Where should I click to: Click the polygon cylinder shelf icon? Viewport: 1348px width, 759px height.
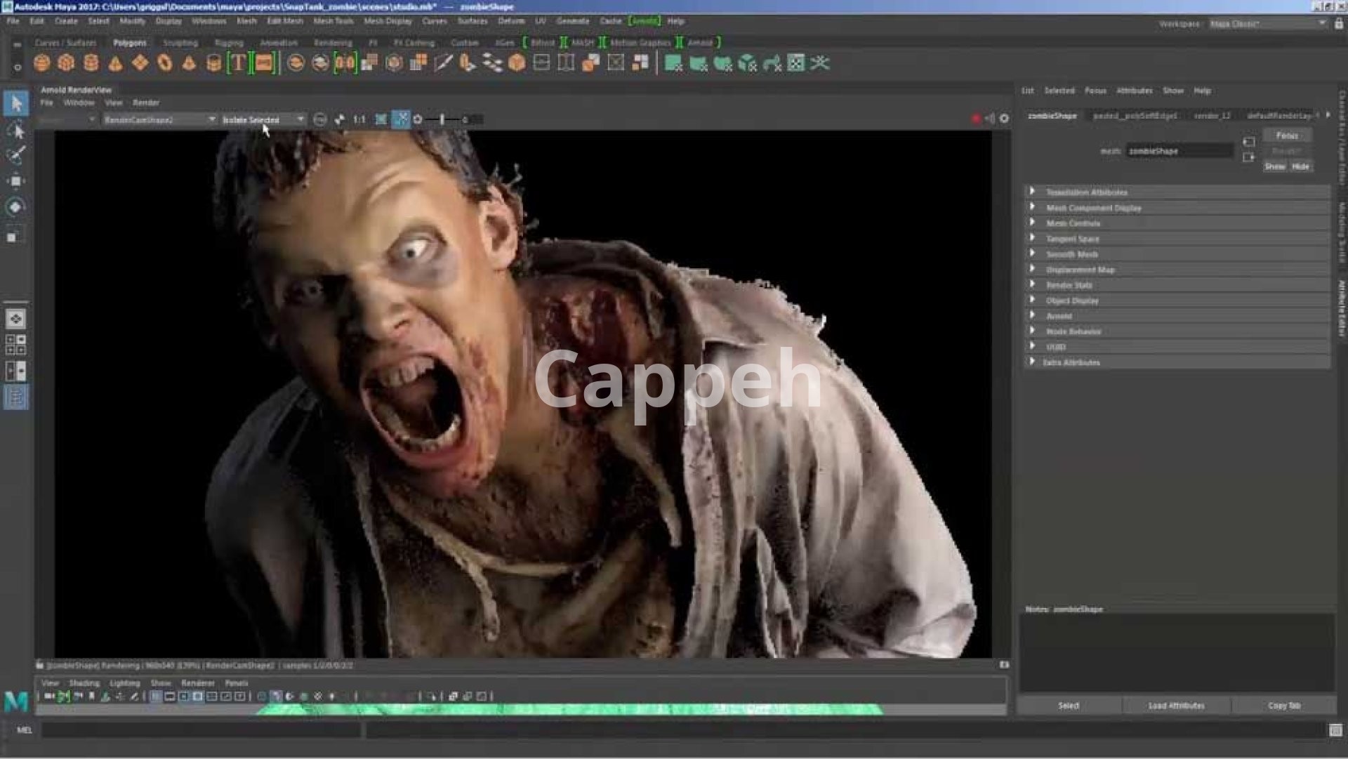tap(91, 63)
